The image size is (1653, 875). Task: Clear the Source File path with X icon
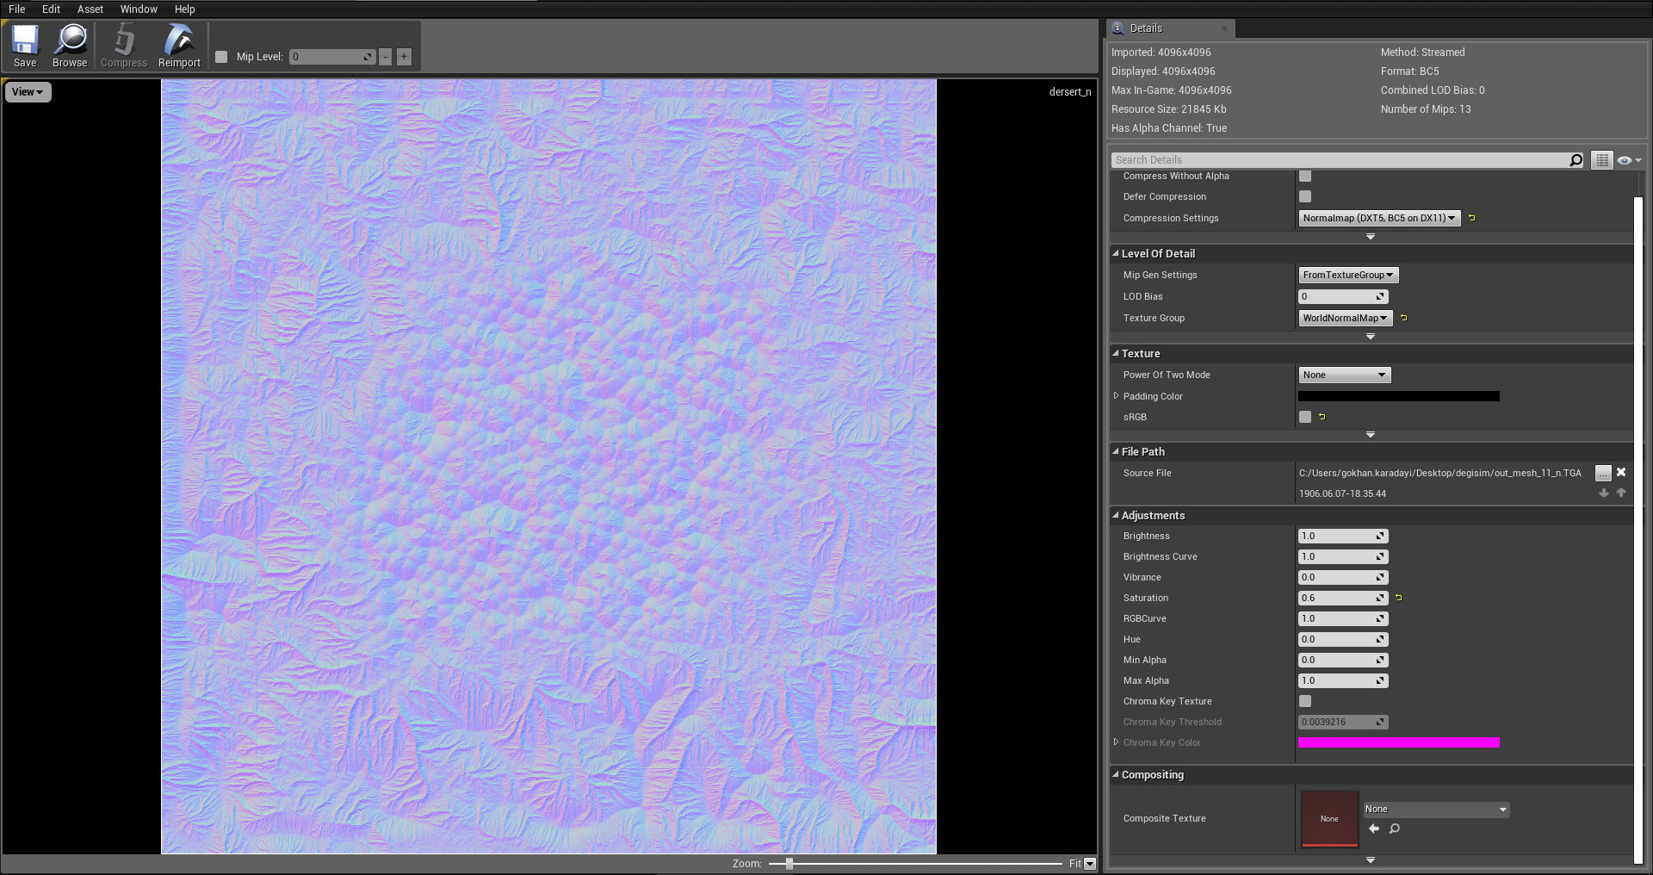(x=1621, y=473)
